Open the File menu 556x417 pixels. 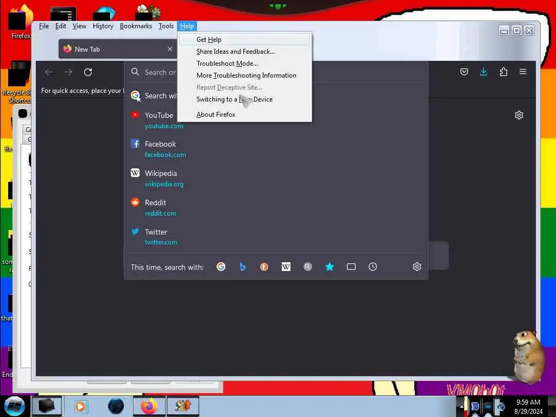coord(44,26)
